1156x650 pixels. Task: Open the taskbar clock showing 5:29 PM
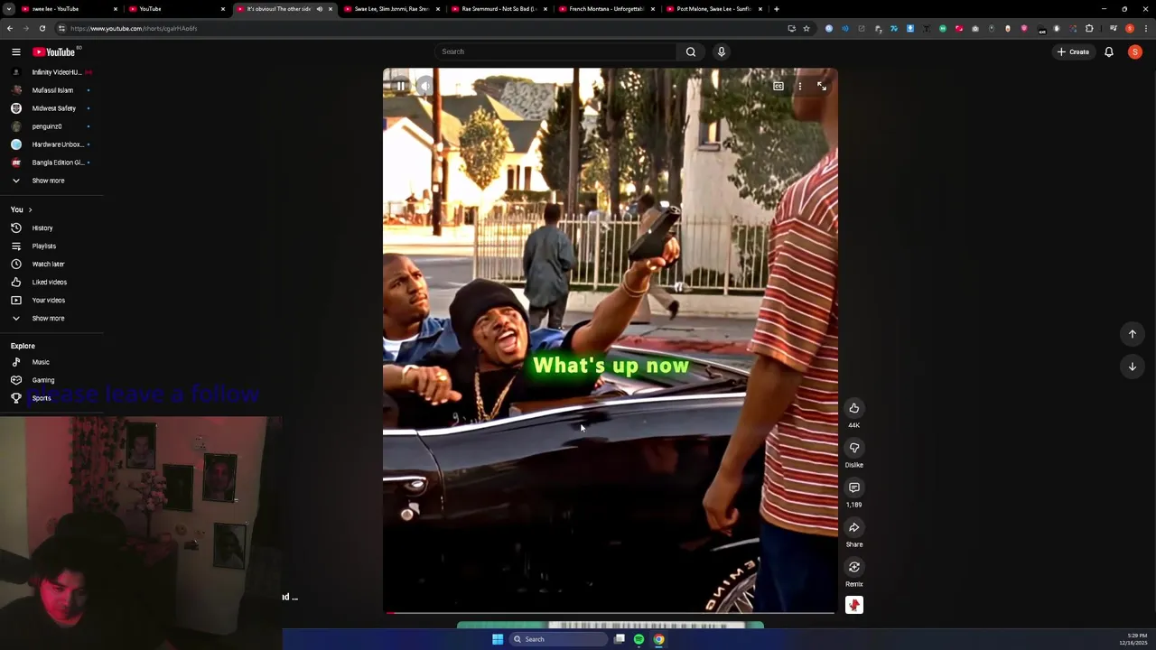coord(1133,639)
